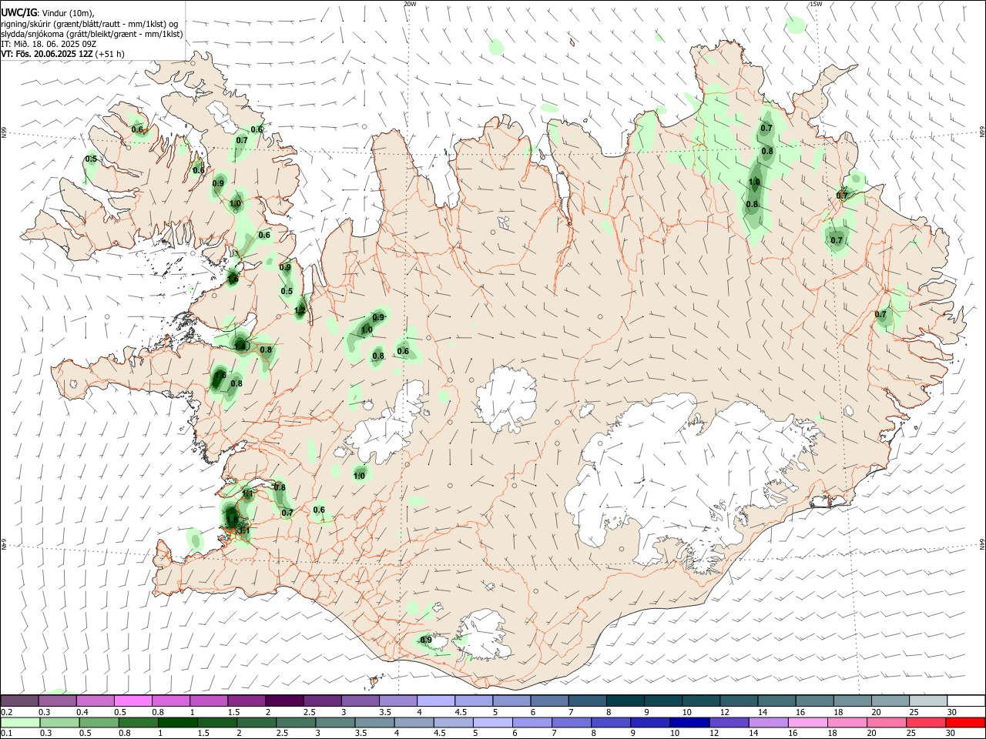This screenshot has height=739, width=986.
Task: Click the '20W' longitude label
Action: pyautogui.click(x=410, y=4)
